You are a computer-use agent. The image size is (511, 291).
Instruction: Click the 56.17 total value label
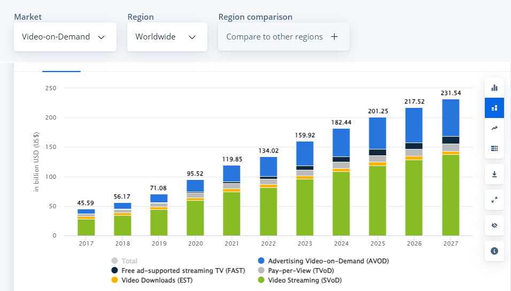tap(122, 196)
